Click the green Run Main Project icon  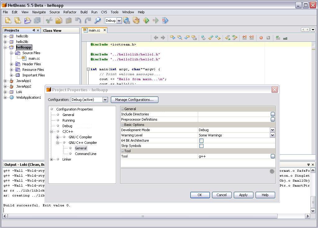coord(146,20)
